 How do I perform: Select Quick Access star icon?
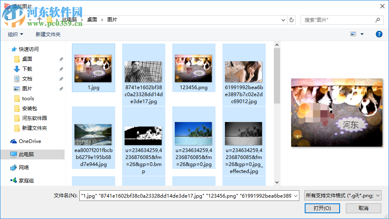14,49
